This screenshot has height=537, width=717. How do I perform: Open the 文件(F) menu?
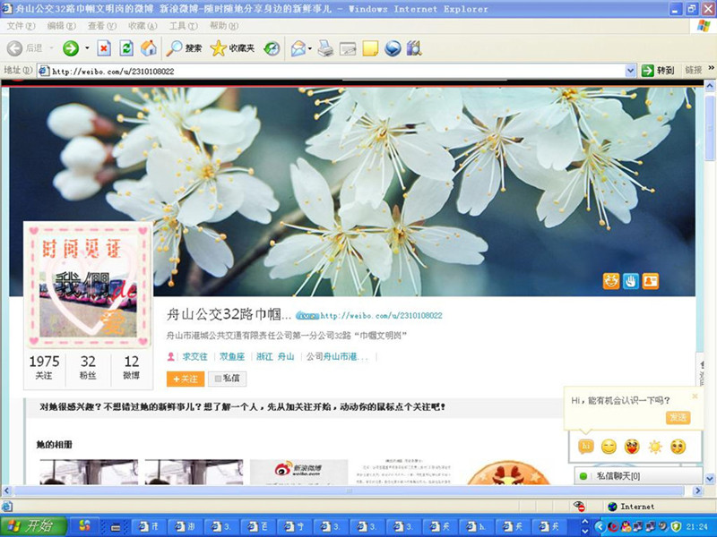click(21, 26)
